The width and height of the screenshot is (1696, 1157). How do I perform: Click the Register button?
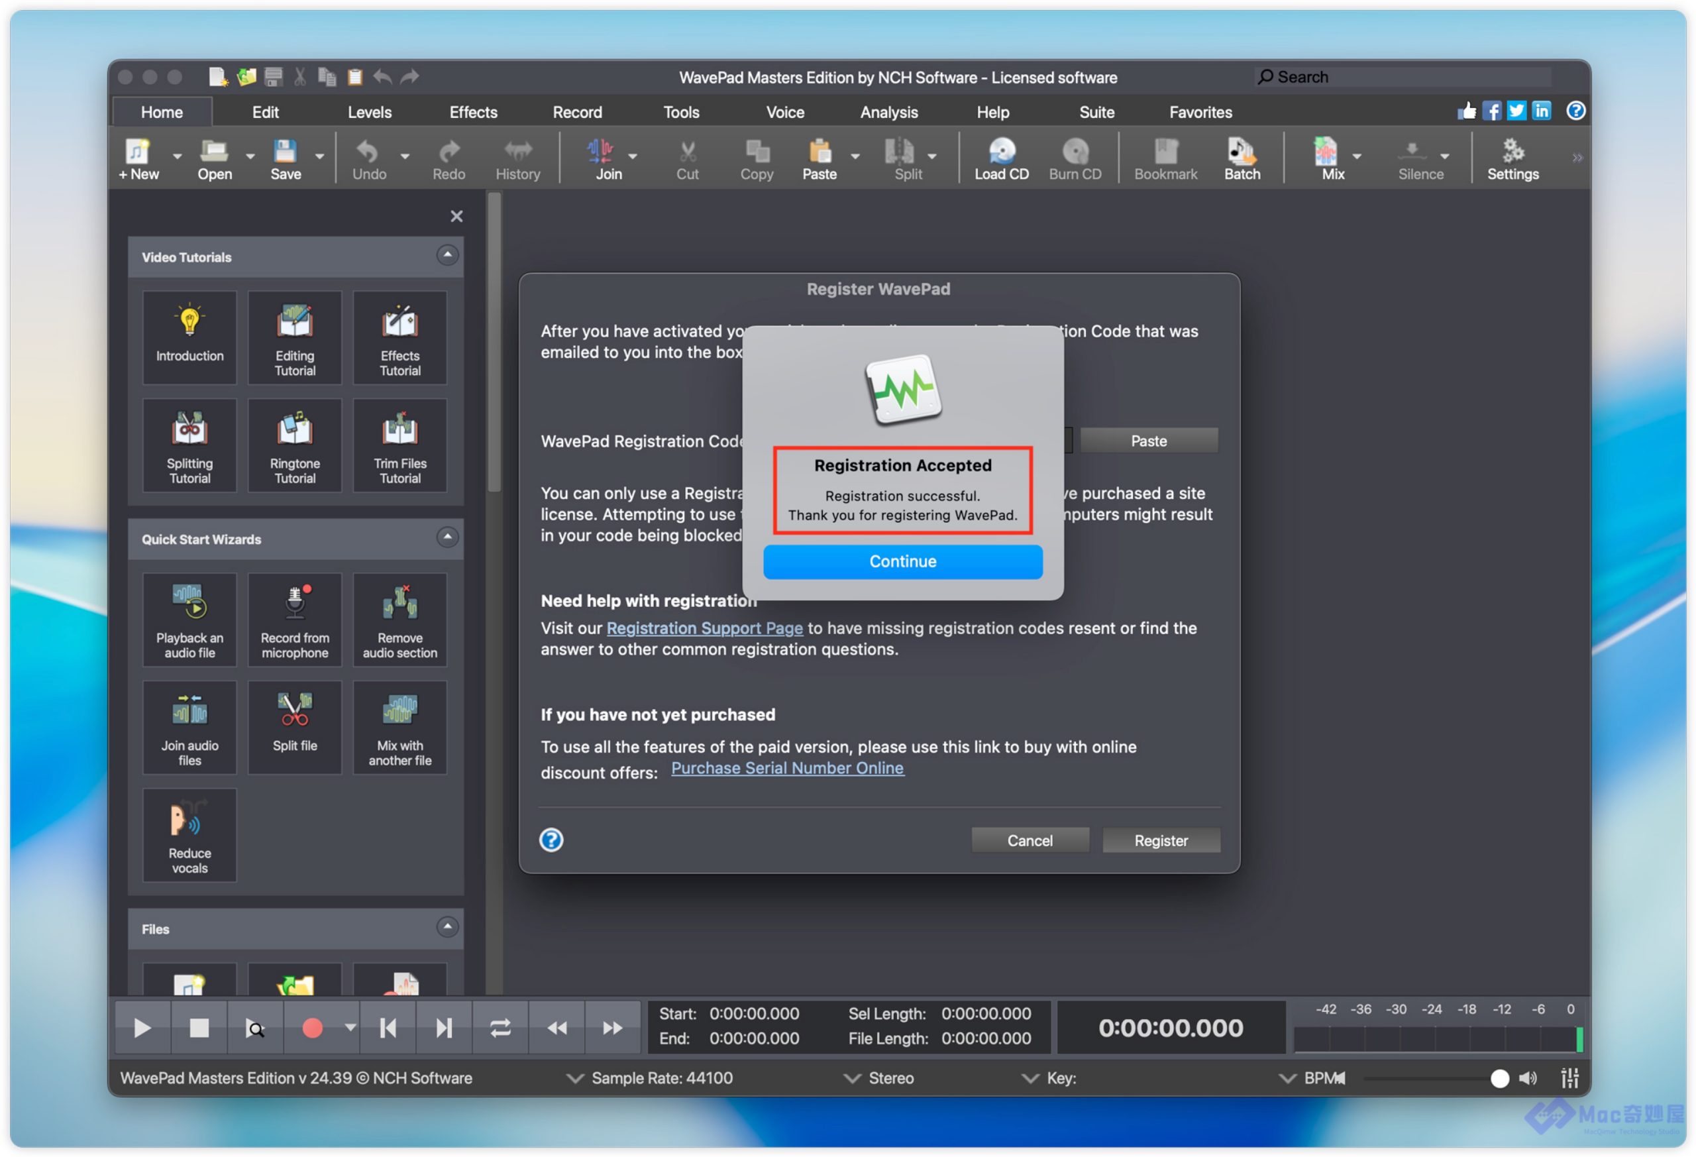click(x=1161, y=841)
